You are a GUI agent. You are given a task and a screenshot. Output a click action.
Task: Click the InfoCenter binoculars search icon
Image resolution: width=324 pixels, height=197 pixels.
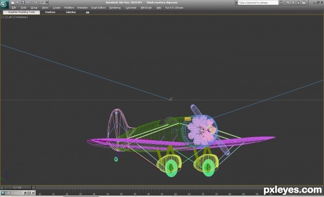click(x=281, y=3)
